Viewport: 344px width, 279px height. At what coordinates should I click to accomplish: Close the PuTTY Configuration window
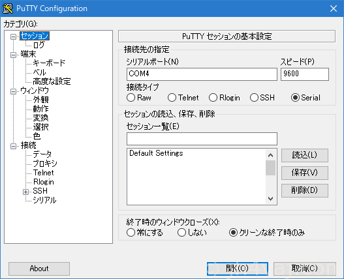click(334, 8)
